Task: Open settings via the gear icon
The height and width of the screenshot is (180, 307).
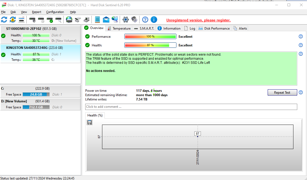Action: [x=125, y=20]
